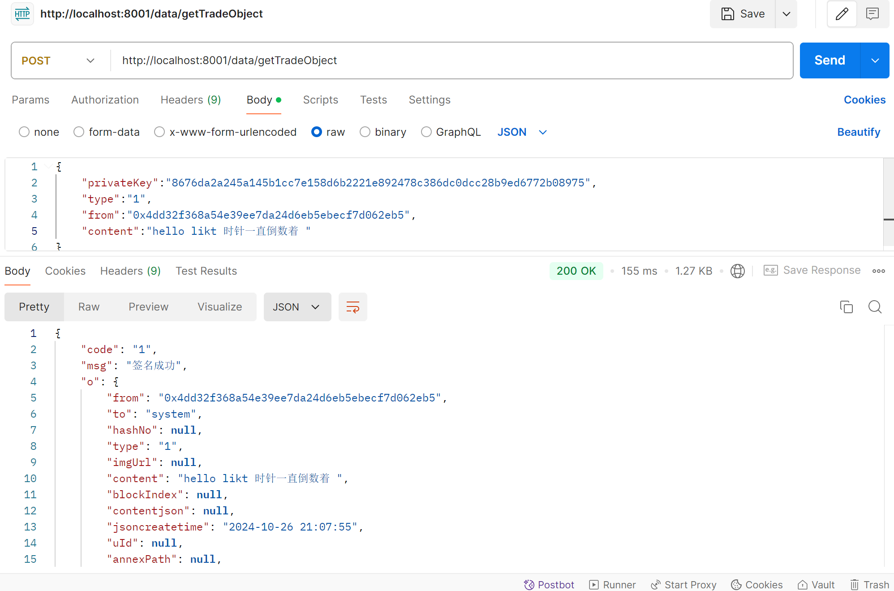Select the form-data radio button

coord(79,132)
